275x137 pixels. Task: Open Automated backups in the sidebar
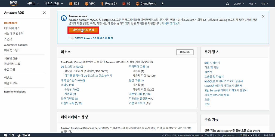(16, 45)
